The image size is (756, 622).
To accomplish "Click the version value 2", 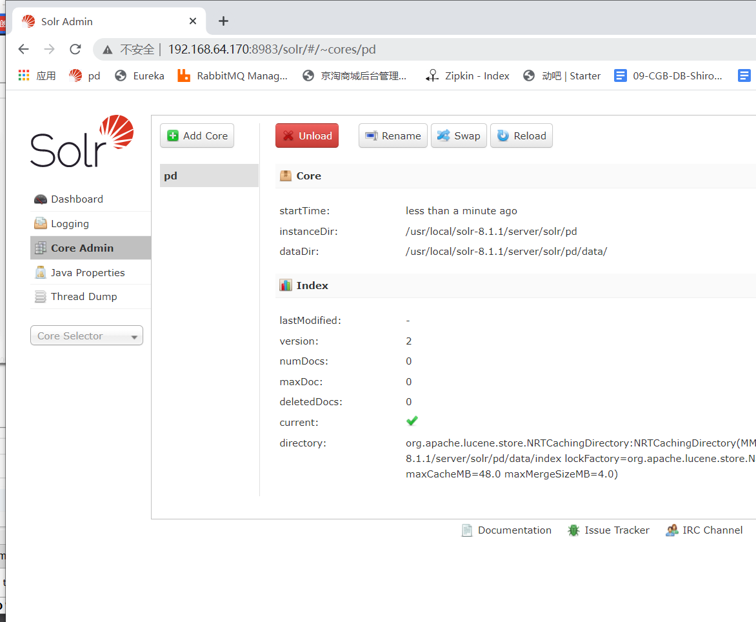I will (409, 341).
